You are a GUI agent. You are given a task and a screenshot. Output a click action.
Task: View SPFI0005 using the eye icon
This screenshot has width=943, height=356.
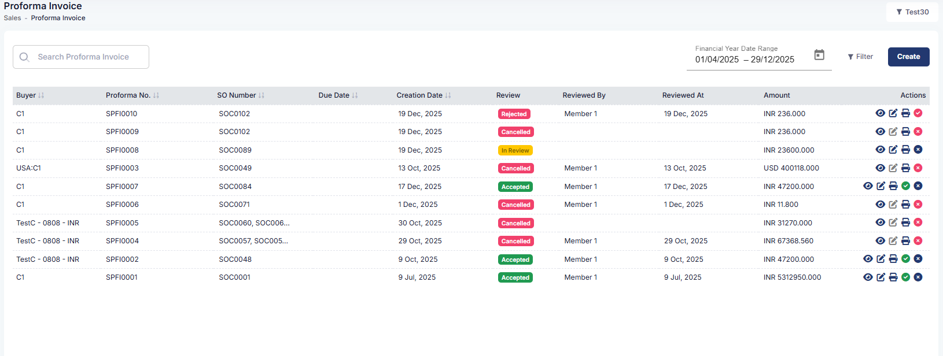pos(880,222)
